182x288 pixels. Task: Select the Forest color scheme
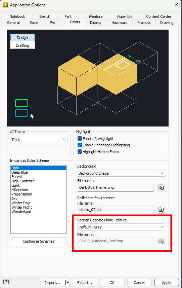point(39,177)
